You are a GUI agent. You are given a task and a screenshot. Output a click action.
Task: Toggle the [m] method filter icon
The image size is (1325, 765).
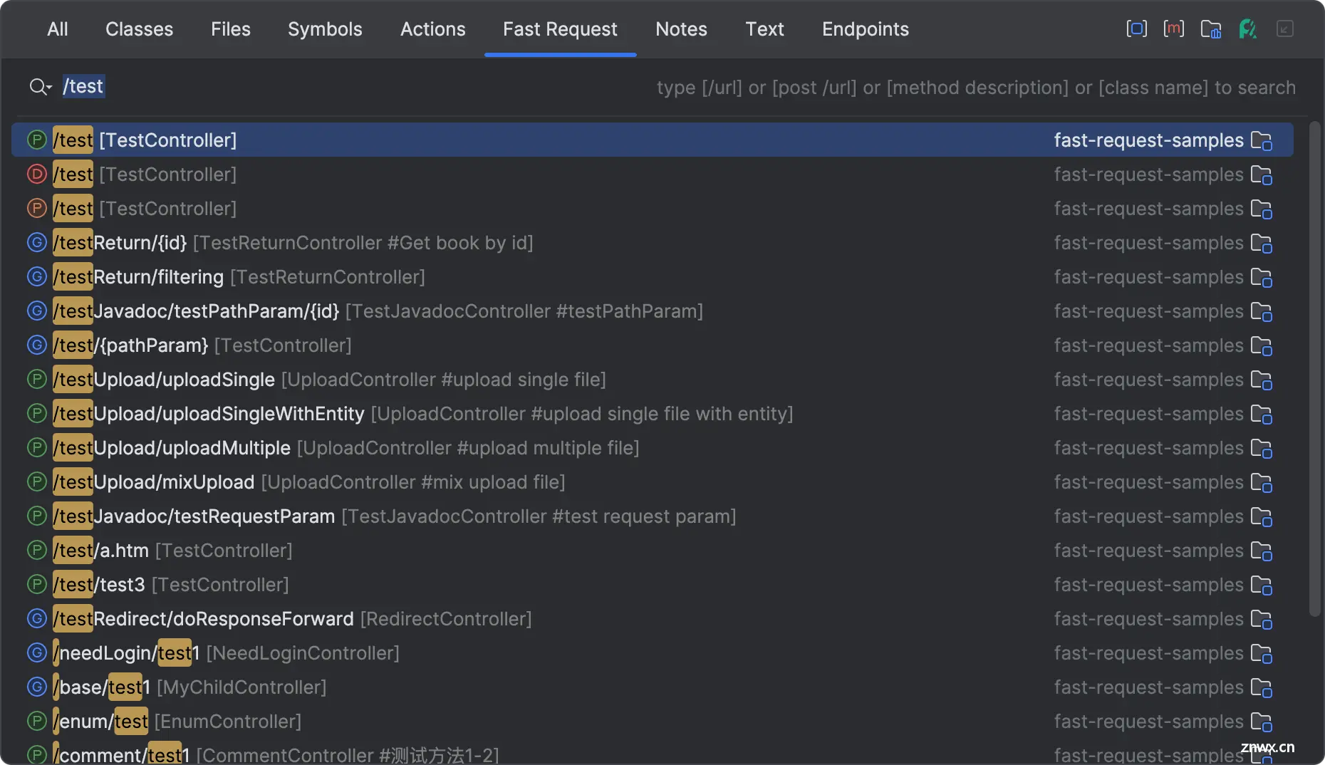1173,29
